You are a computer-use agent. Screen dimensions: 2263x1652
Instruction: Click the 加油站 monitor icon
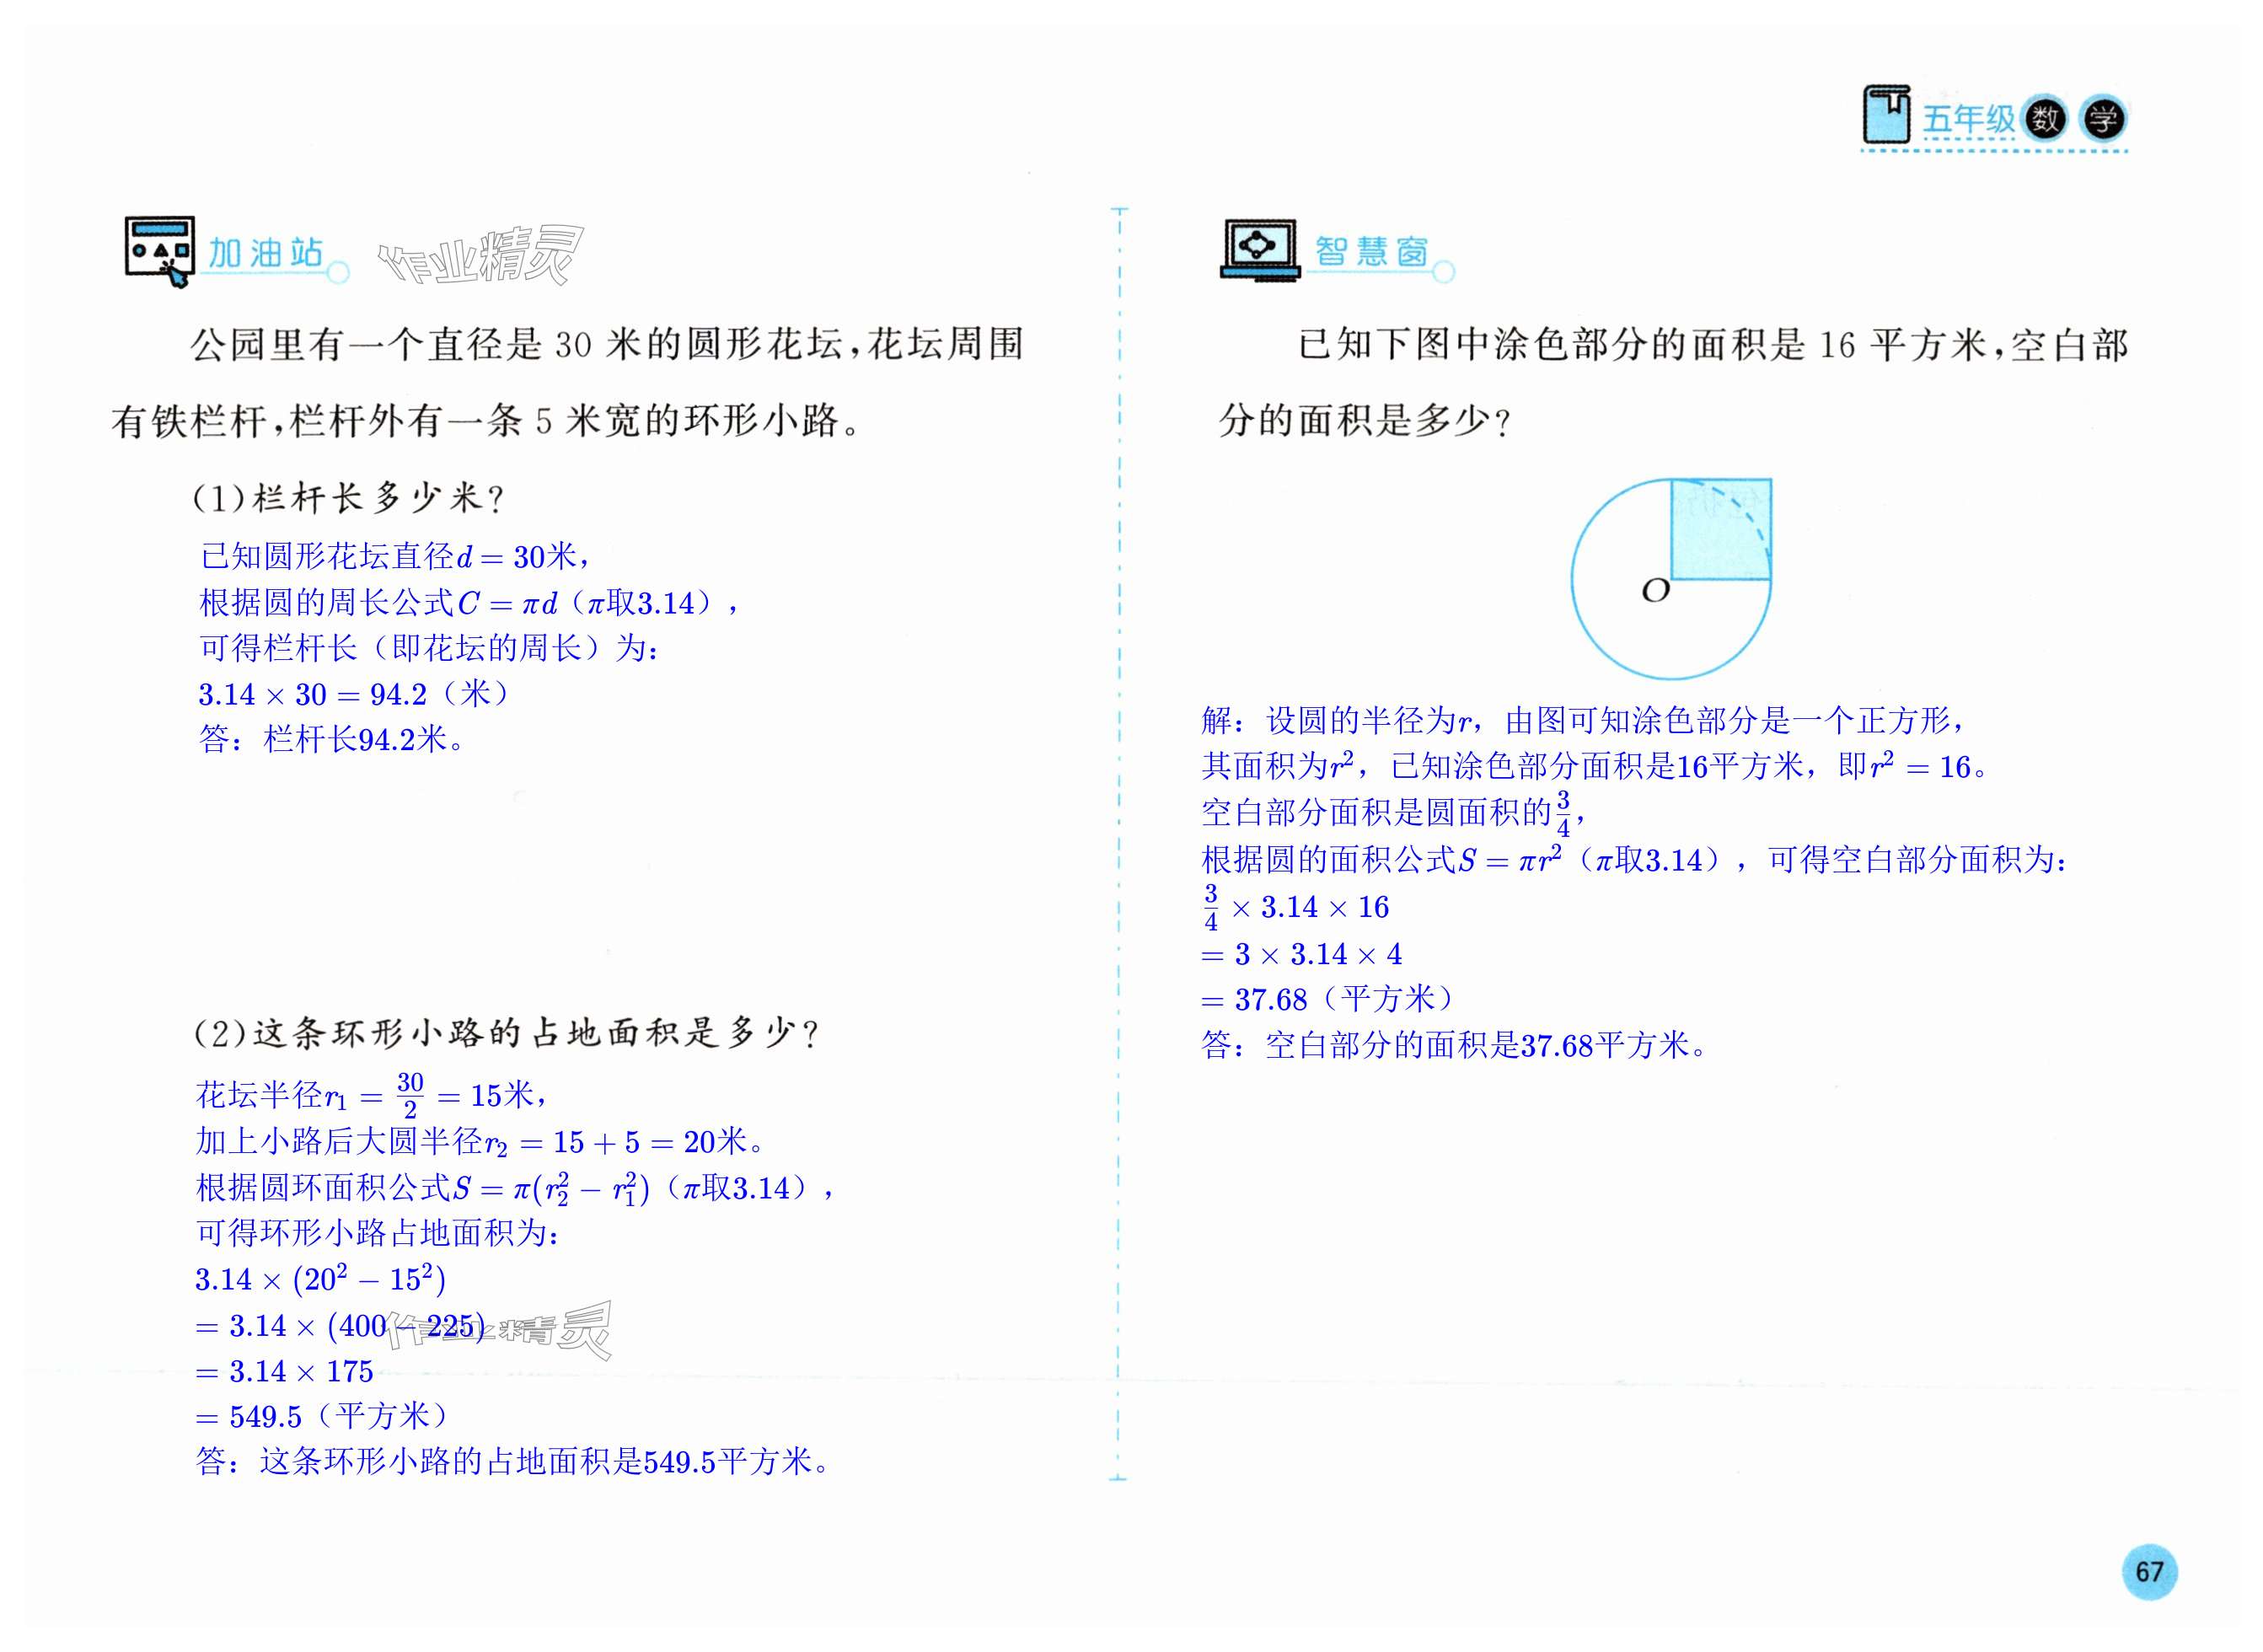coord(159,249)
